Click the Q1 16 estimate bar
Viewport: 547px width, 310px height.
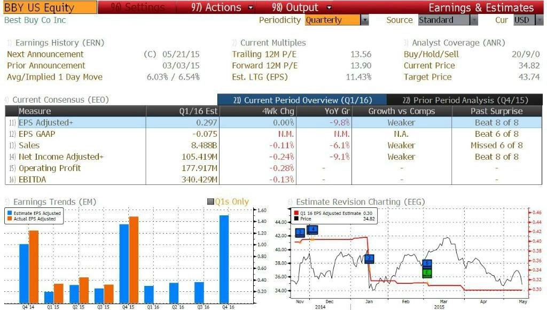(149, 294)
